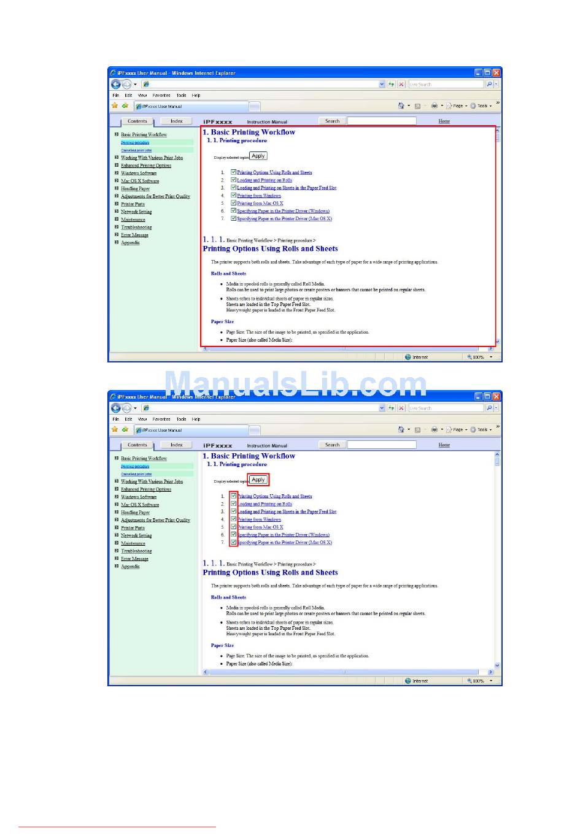Click the Live Search box in the lower window
The width and height of the screenshot is (583, 834).
446,408
